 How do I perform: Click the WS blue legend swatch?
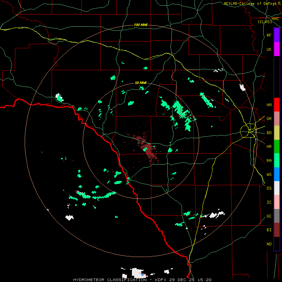tap(277, 174)
